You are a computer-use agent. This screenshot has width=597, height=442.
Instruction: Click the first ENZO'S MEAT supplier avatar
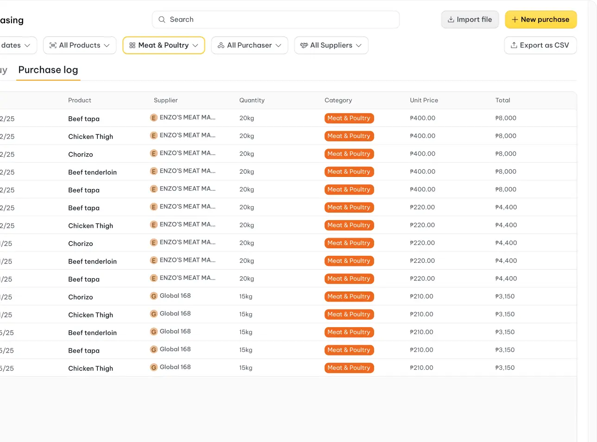pos(154,118)
